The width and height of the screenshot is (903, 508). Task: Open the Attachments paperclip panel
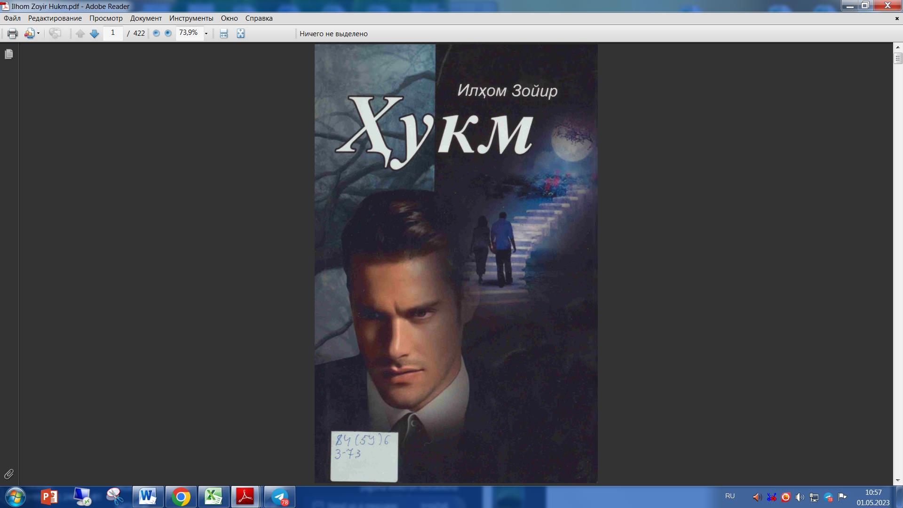coord(8,474)
